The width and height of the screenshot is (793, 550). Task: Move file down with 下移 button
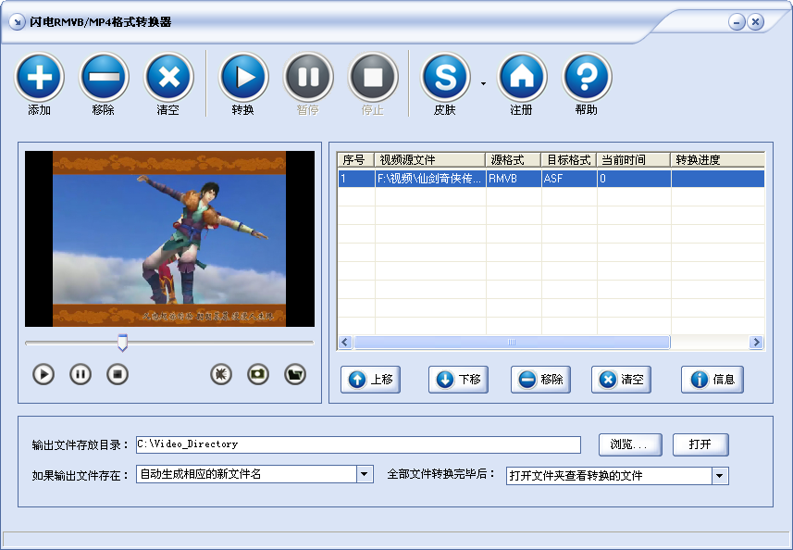point(458,380)
